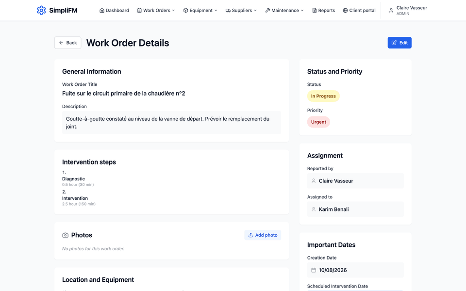The width and height of the screenshot is (466, 291).
Task: Open the Client portal menu item
Action: coord(359,10)
